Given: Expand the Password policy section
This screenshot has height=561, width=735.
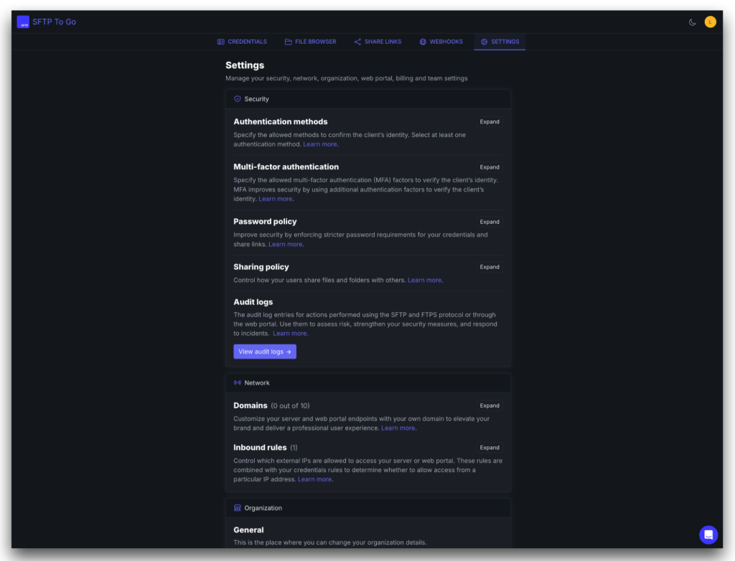Looking at the screenshot, I should coord(490,222).
